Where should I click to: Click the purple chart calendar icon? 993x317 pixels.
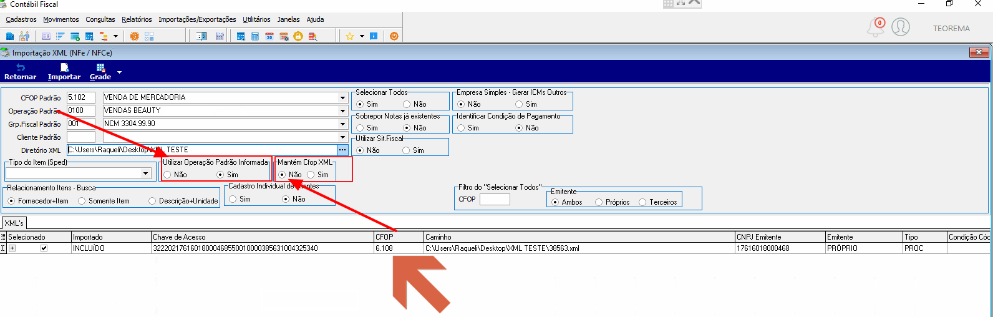click(220, 36)
